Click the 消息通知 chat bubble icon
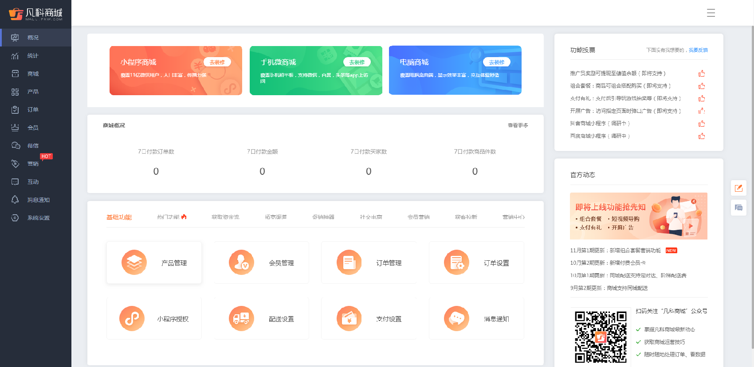This screenshot has width=754, height=367. click(x=456, y=318)
